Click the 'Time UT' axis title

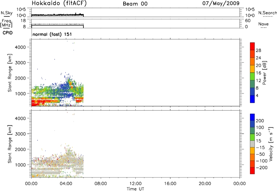click(135, 189)
